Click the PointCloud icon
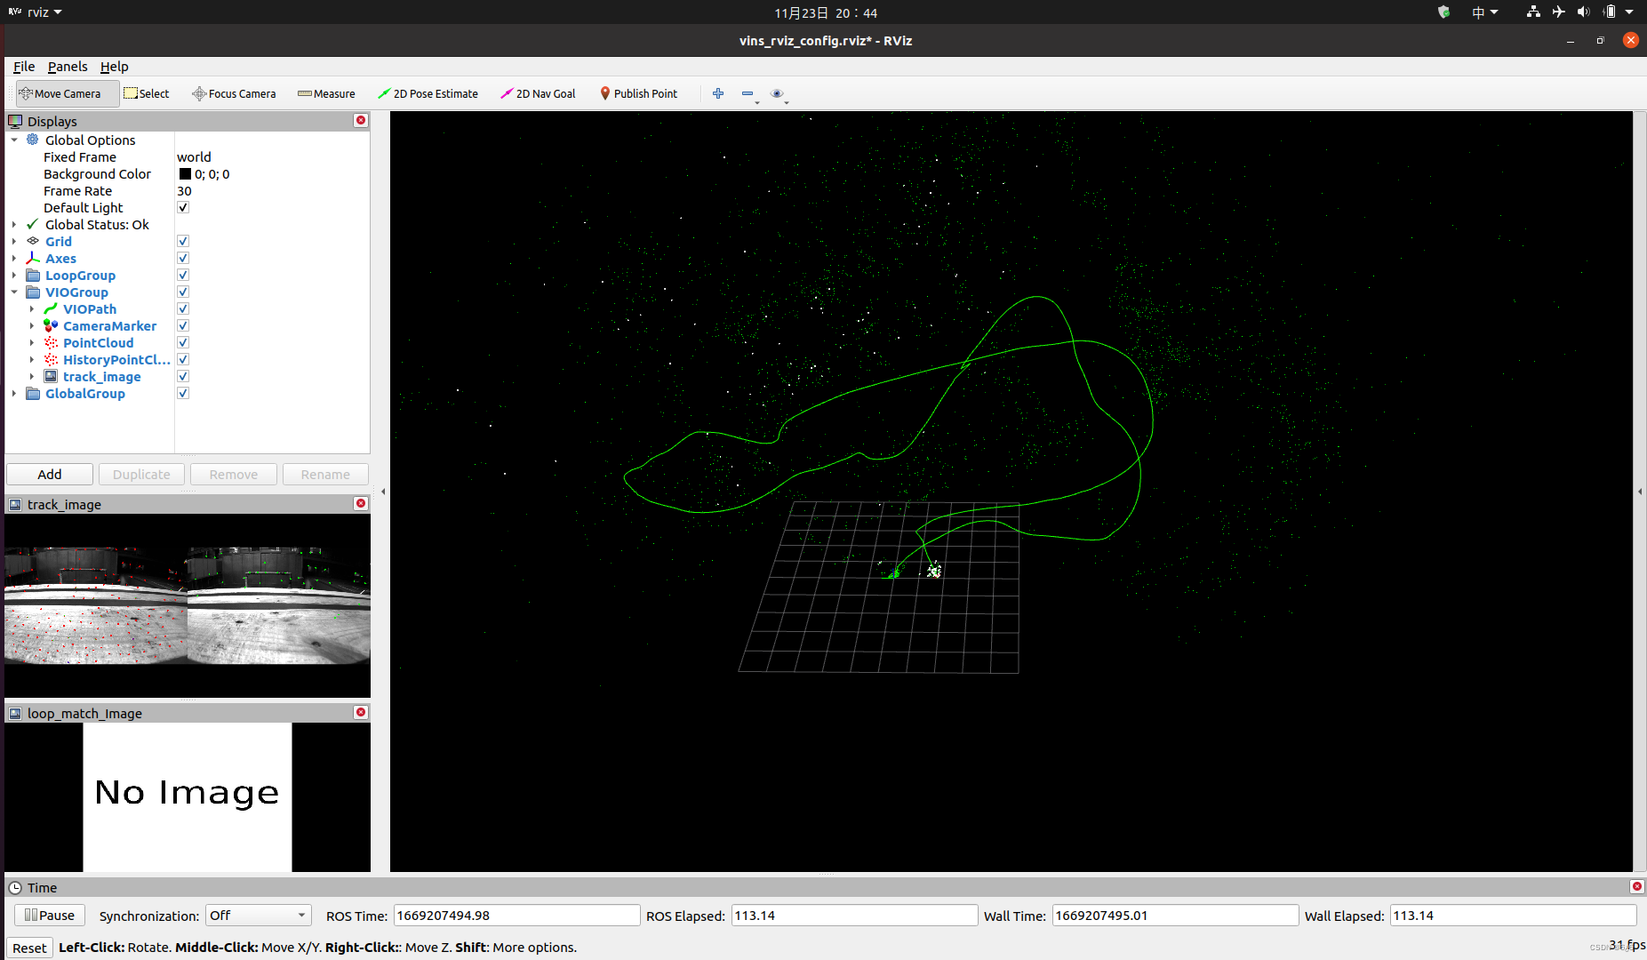This screenshot has width=1647, height=960. pyautogui.click(x=51, y=342)
